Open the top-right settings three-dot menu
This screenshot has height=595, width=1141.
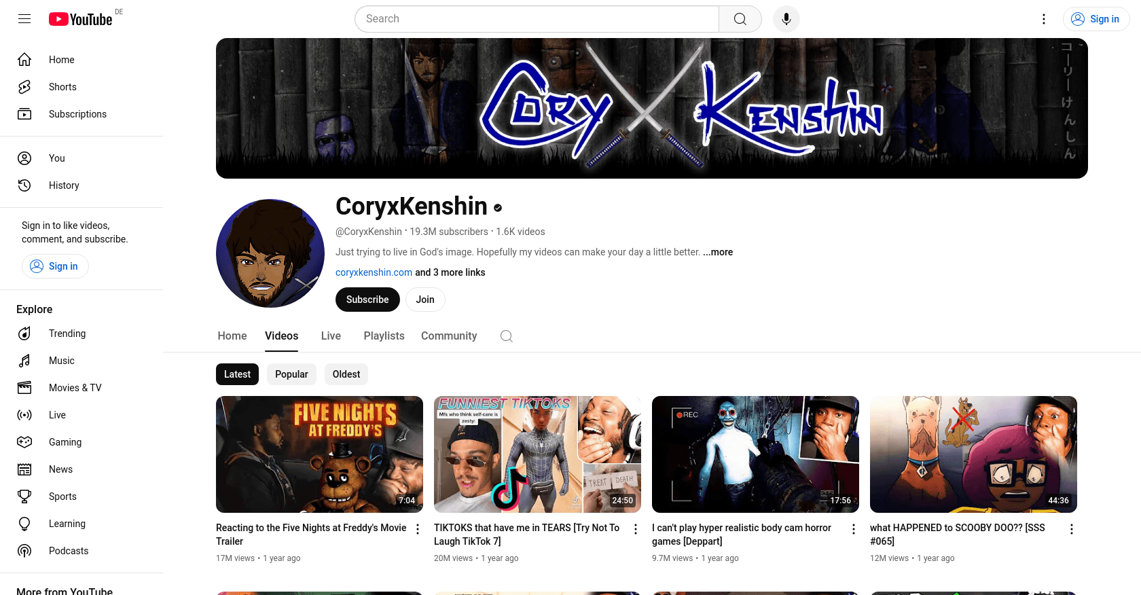[1044, 19]
